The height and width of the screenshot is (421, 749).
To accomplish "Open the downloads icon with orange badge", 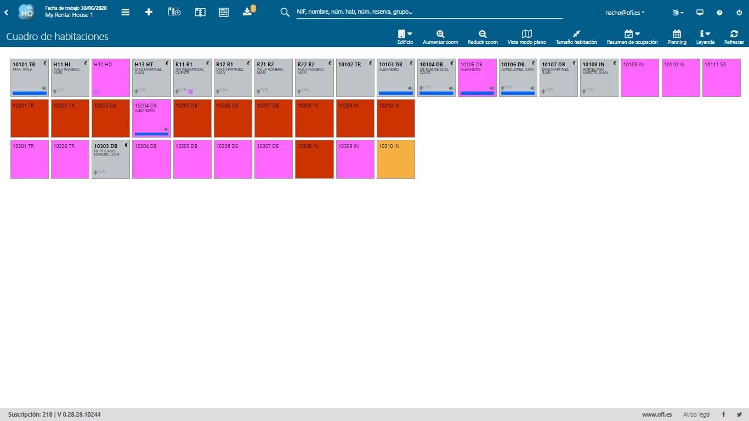I will coord(247,11).
